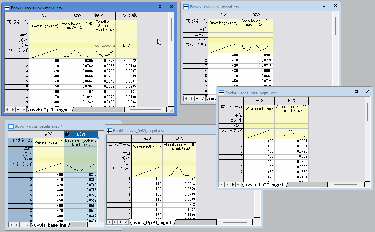Go to next sheet in Book2 navigation

(x=13, y=110)
